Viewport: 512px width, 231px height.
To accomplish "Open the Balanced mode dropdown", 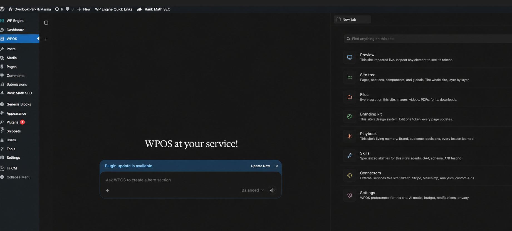I will [x=253, y=190].
